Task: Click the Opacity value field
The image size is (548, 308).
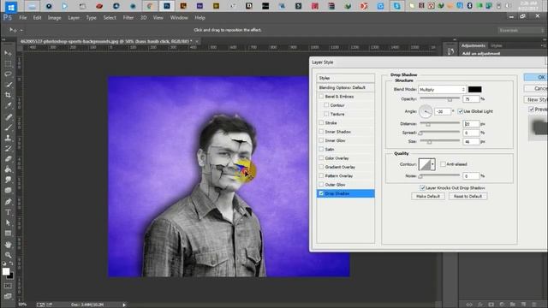Action: coord(471,99)
